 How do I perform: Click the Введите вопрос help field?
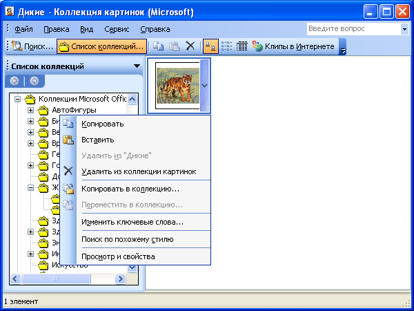[353, 29]
